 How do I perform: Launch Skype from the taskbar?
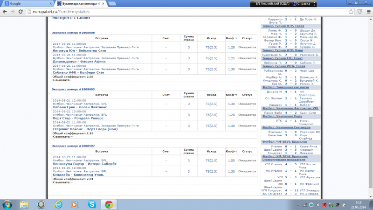pyautogui.click(x=91, y=204)
